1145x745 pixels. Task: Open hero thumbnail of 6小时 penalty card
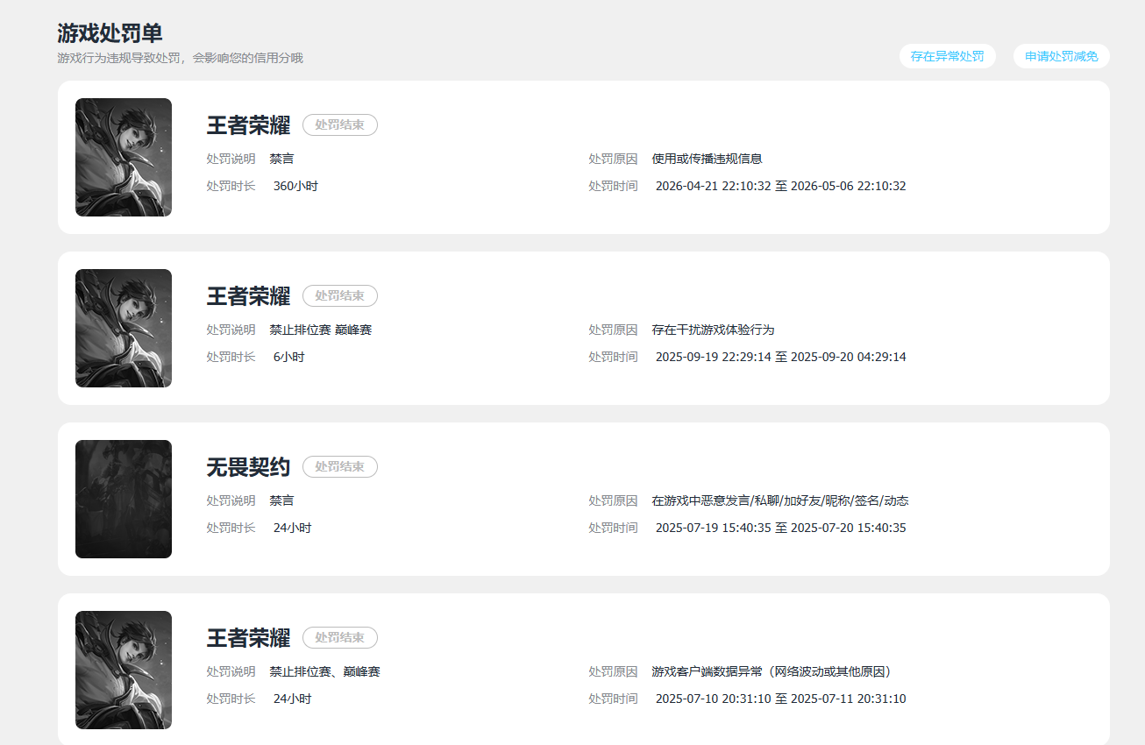[x=124, y=328]
